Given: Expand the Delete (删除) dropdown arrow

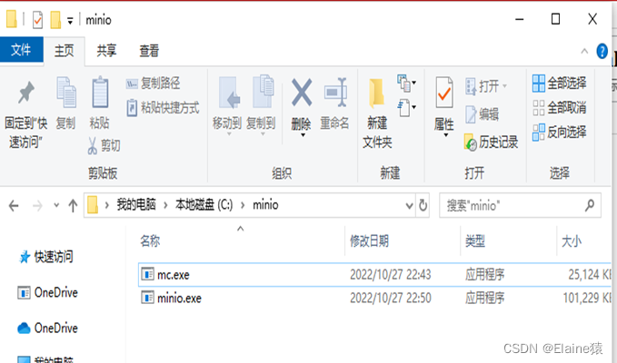Looking at the screenshot, I should pos(303,135).
